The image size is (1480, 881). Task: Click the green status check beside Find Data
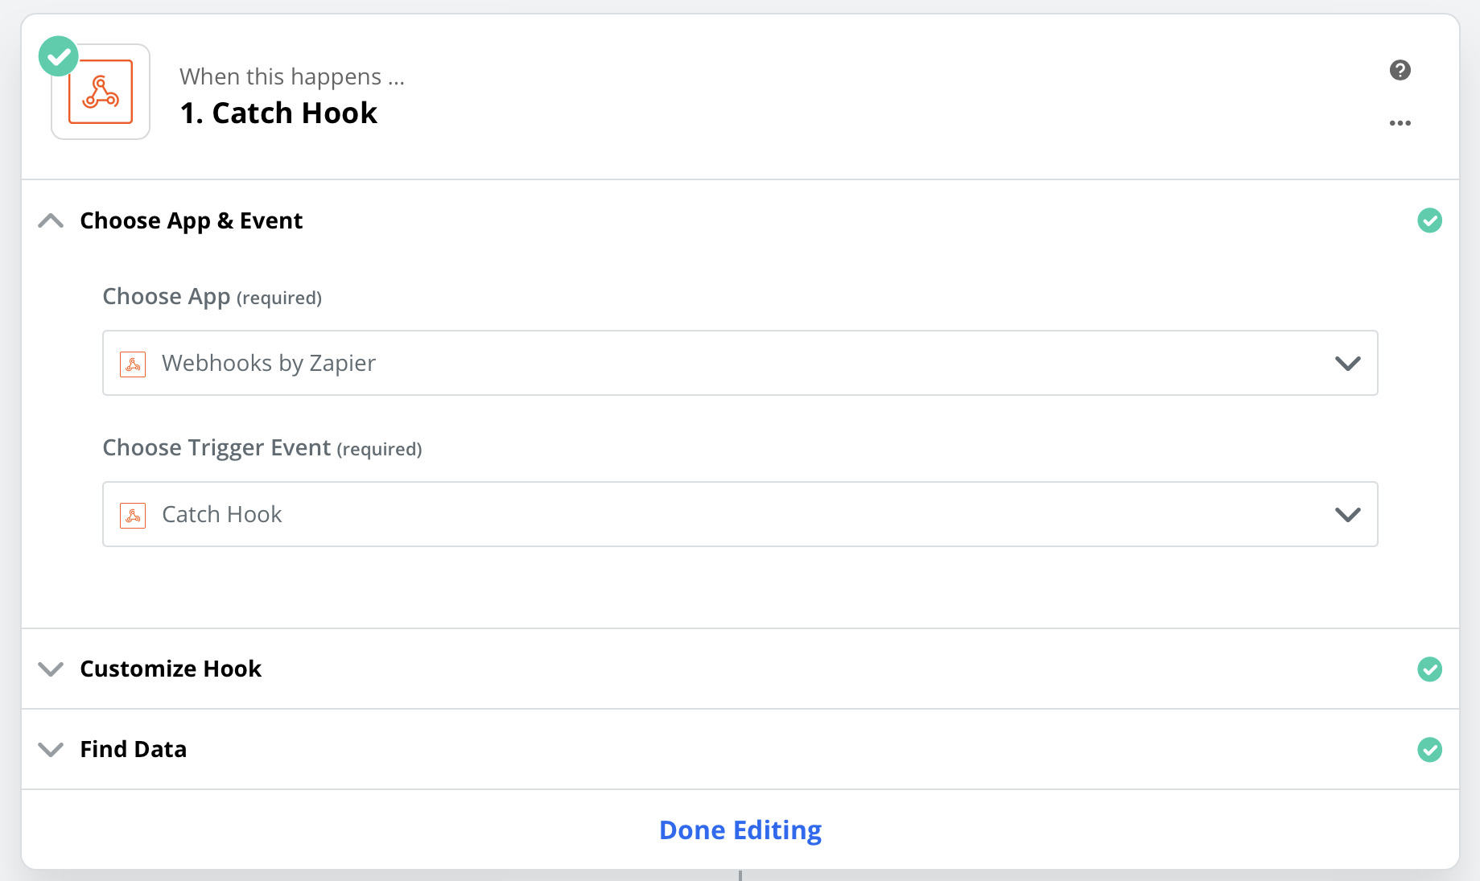click(1430, 749)
